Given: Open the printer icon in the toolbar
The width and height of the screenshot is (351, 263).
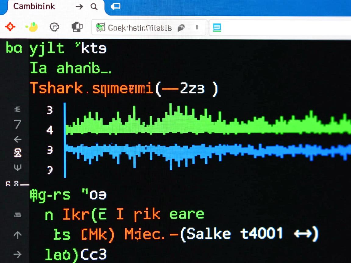Looking at the screenshot, I should tap(77, 27).
